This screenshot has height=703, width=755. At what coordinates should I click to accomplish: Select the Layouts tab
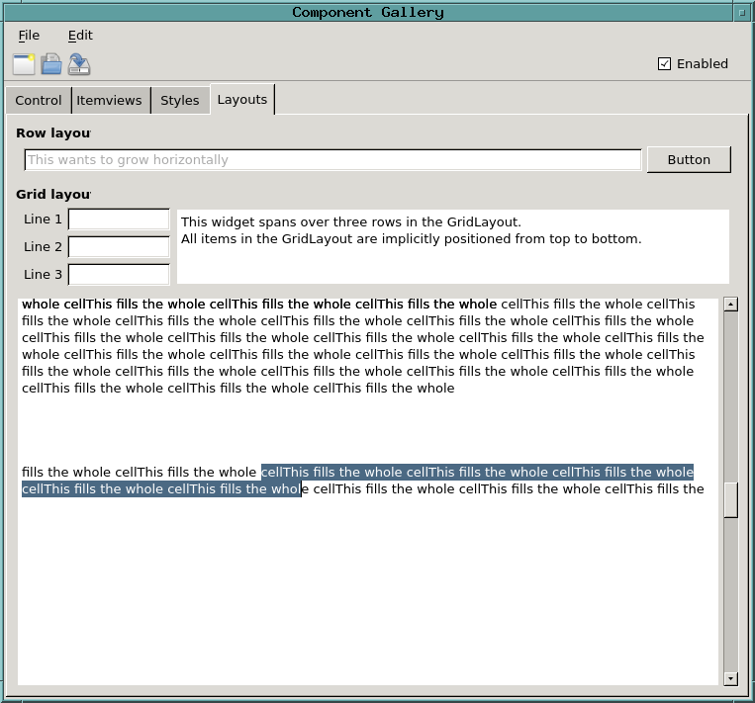242,99
